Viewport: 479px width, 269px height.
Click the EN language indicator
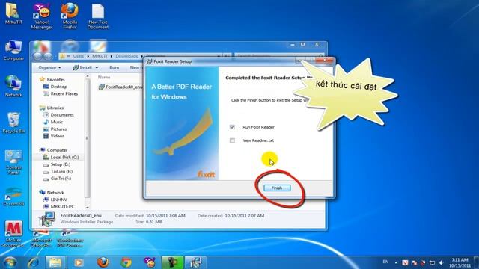pyautogui.click(x=385, y=262)
